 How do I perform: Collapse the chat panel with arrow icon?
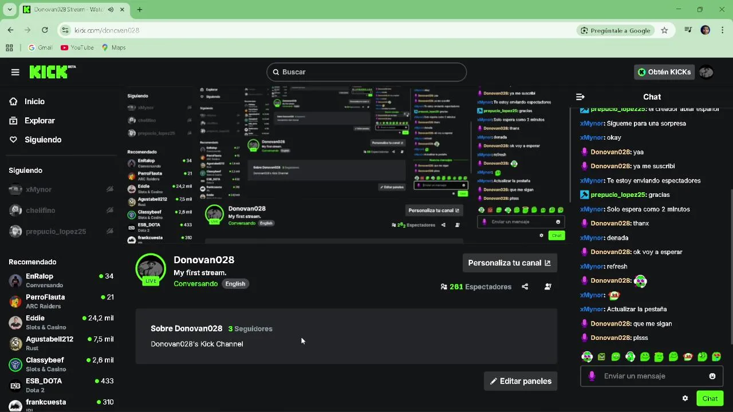click(x=580, y=97)
